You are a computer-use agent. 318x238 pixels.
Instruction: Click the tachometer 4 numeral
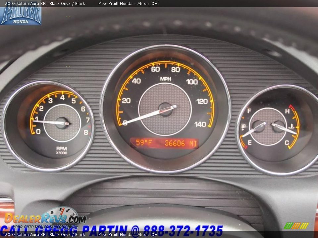(62, 98)
